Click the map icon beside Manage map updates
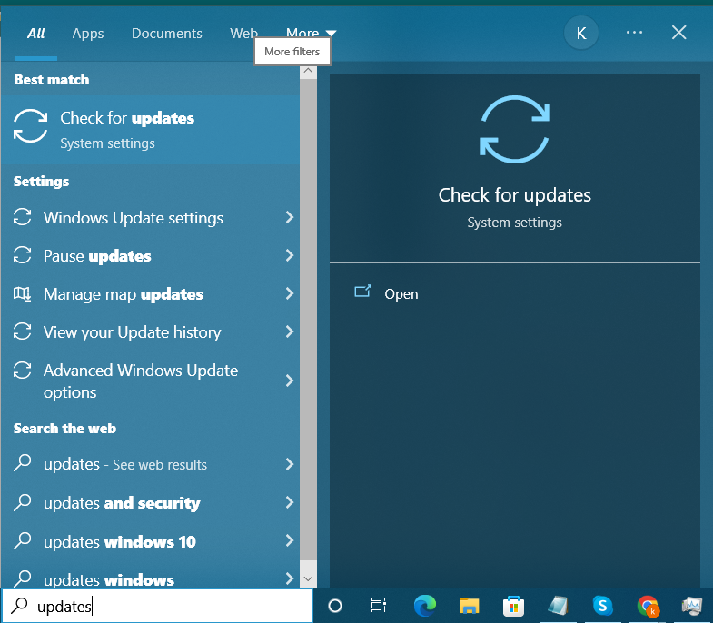 (23, 293)
